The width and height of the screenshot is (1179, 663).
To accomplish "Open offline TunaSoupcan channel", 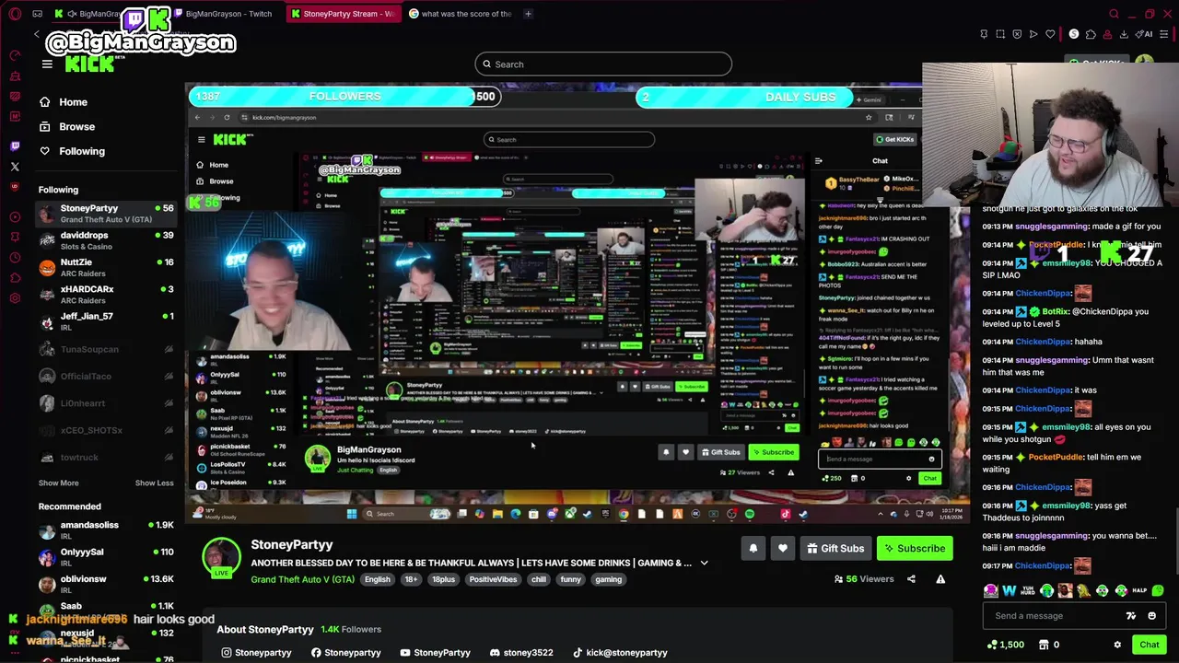I will 106,349.
